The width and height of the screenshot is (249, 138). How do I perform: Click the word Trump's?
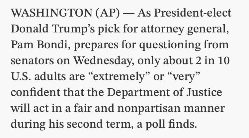click(x=73, y=29)
